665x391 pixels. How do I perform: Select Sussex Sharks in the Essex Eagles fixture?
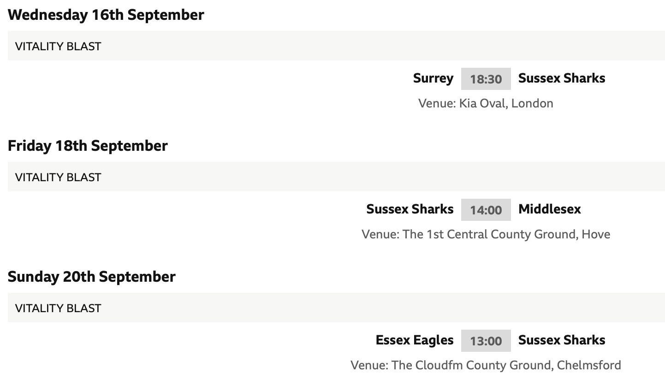click(562, 340)
